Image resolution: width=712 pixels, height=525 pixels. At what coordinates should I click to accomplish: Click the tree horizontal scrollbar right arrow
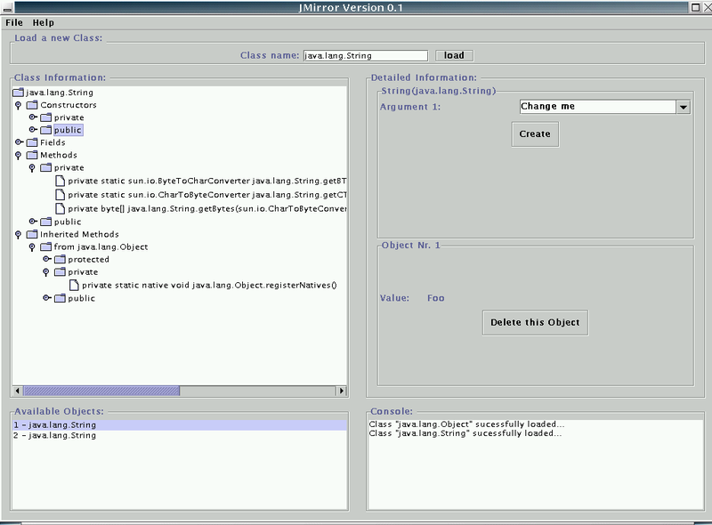coord(342,391)
